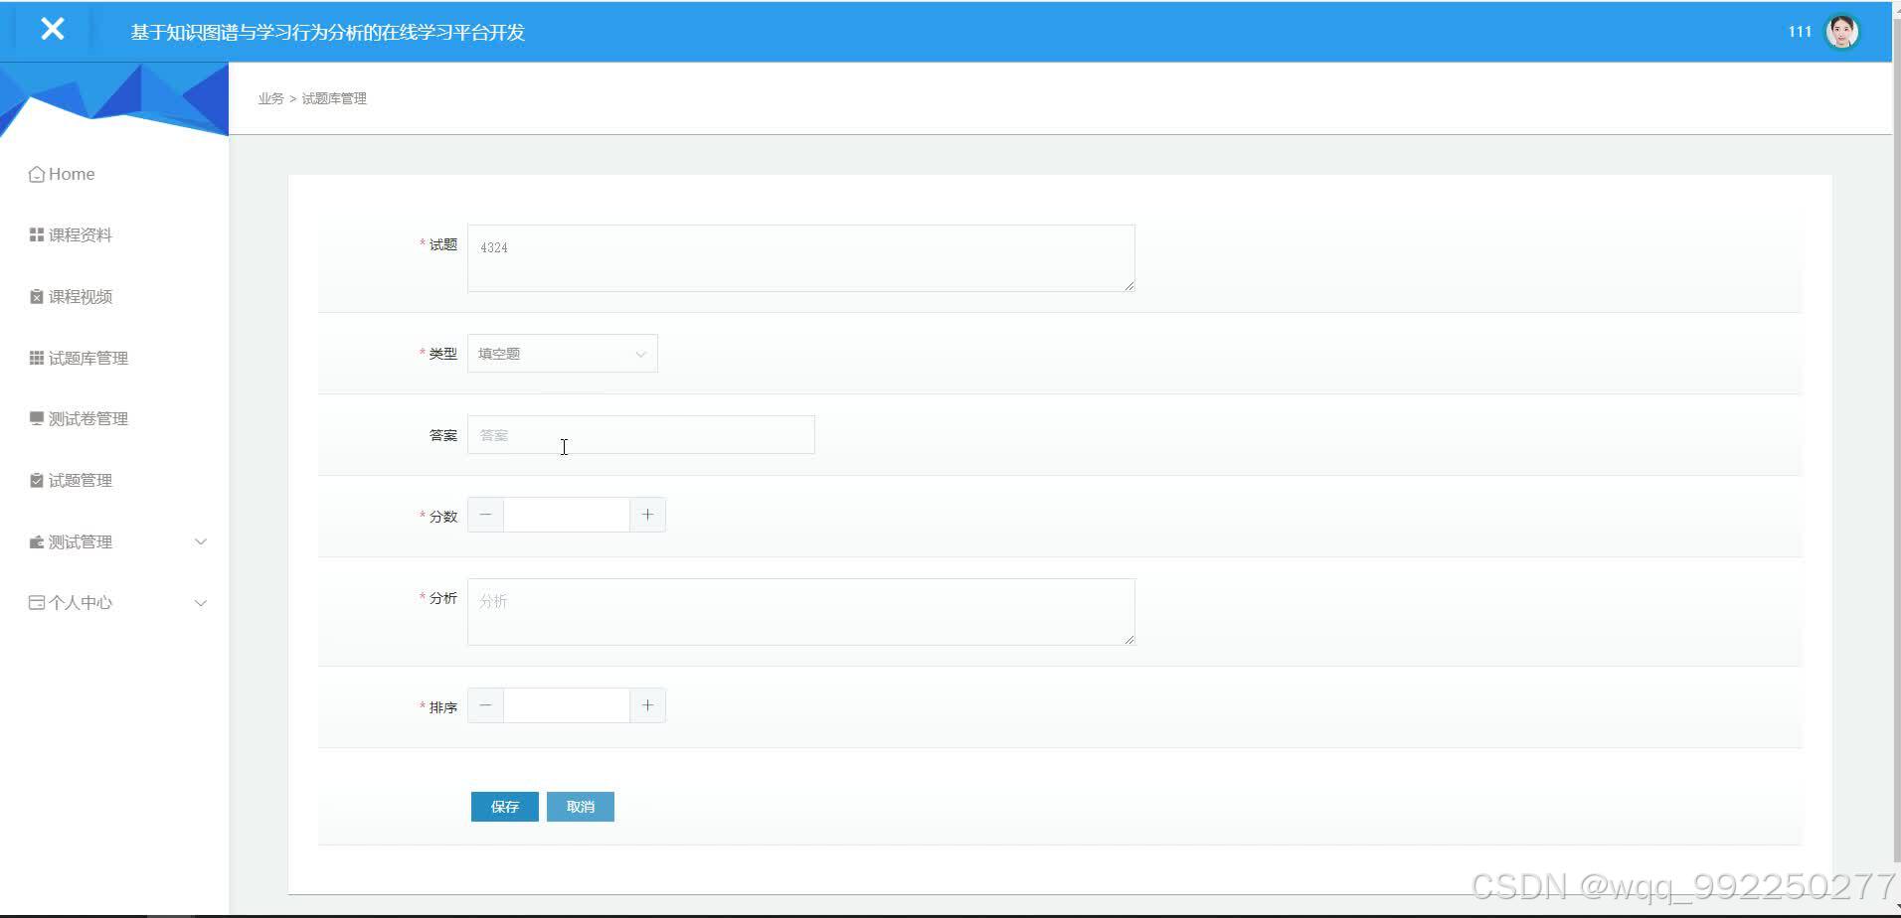Increase the 分数 value with plus
Image resolution: width=1901 pixels, height=918 pixels.
tap(647, 515)
